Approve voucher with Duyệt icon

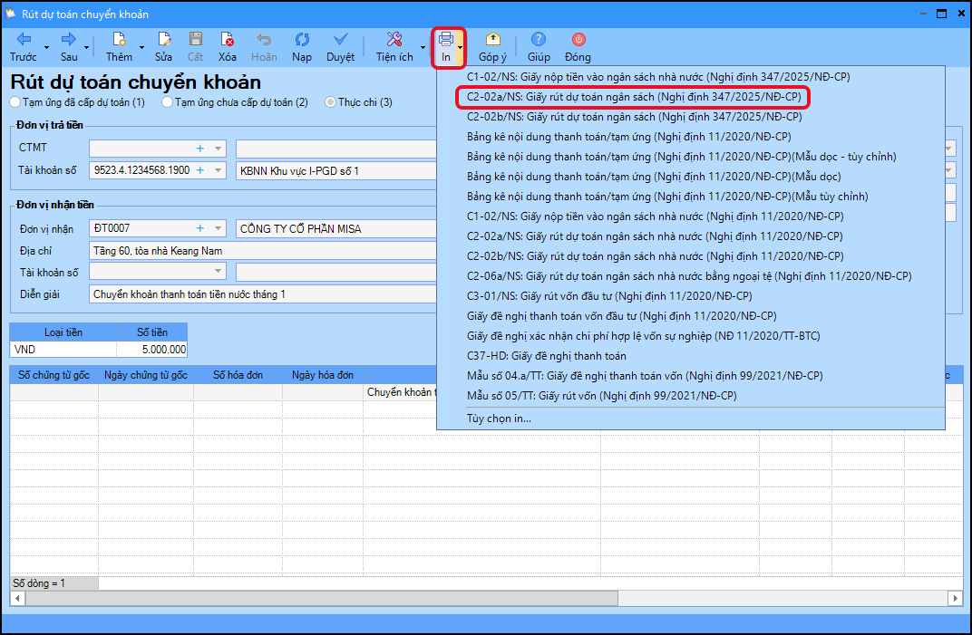340,40
